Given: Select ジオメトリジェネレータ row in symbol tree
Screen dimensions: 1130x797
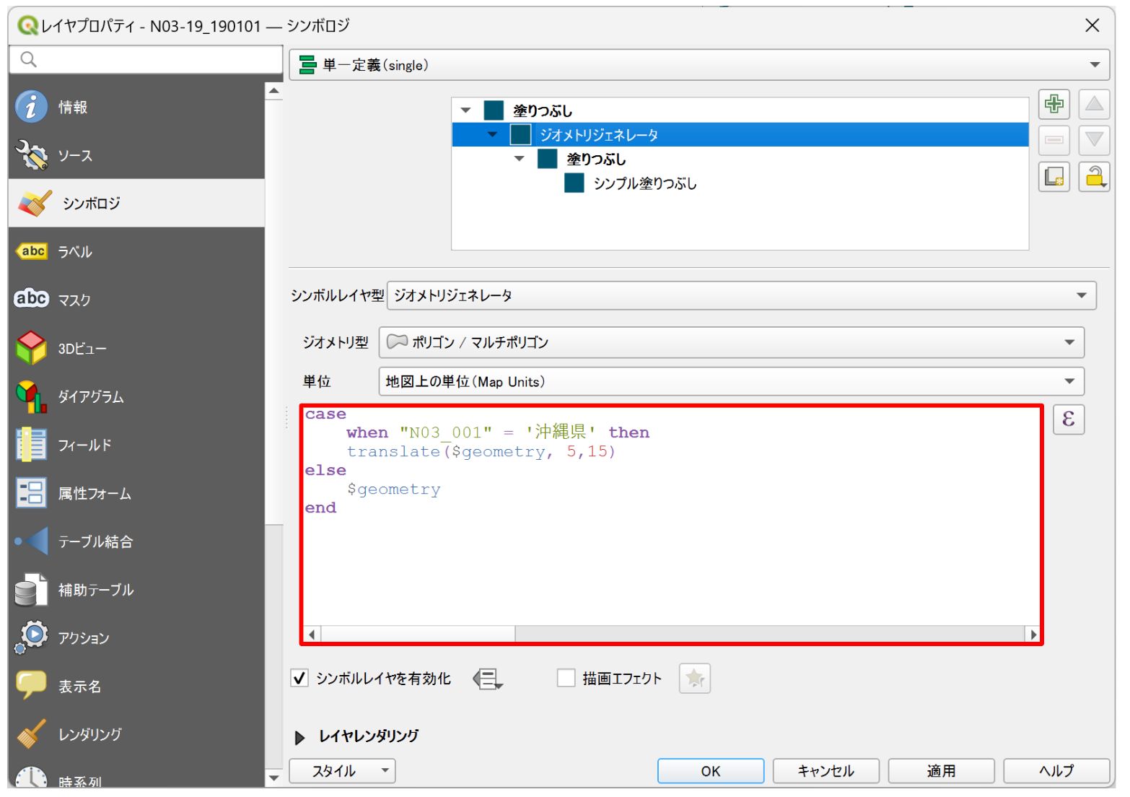Looking at the screenshot, I should click(740, 134).
